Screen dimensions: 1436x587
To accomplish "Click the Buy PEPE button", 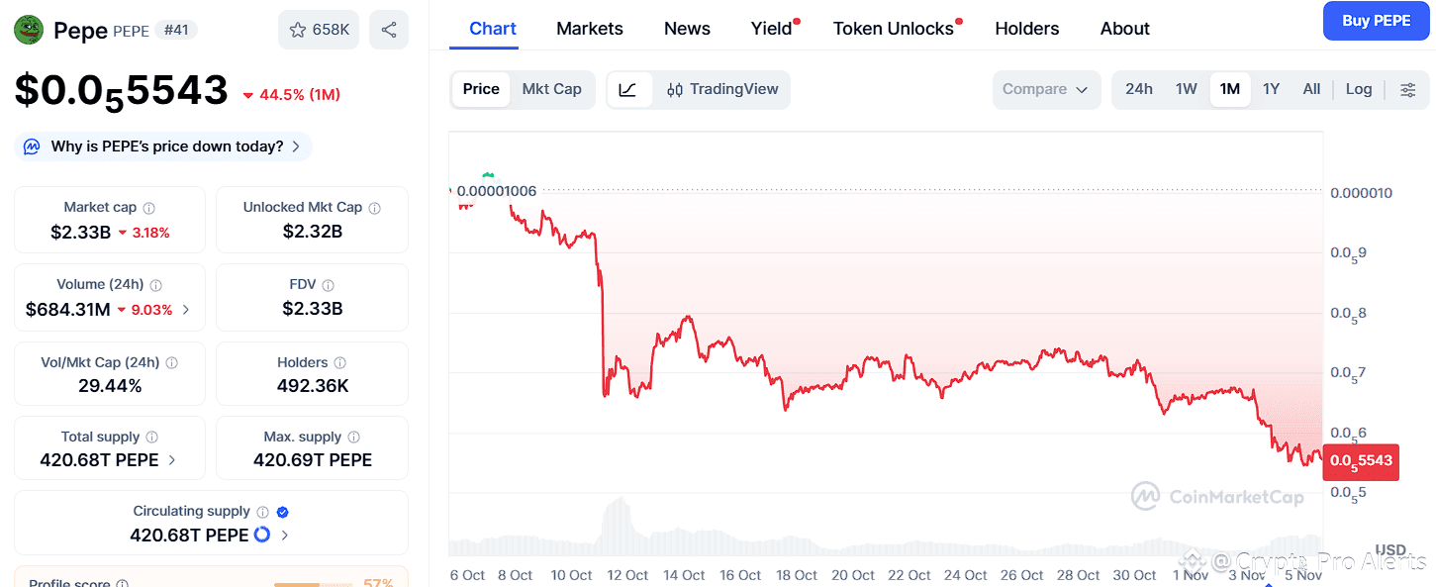I will [1376, 21].
